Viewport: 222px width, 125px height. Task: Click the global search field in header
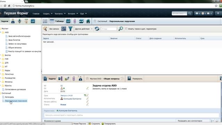coord(179,14)
